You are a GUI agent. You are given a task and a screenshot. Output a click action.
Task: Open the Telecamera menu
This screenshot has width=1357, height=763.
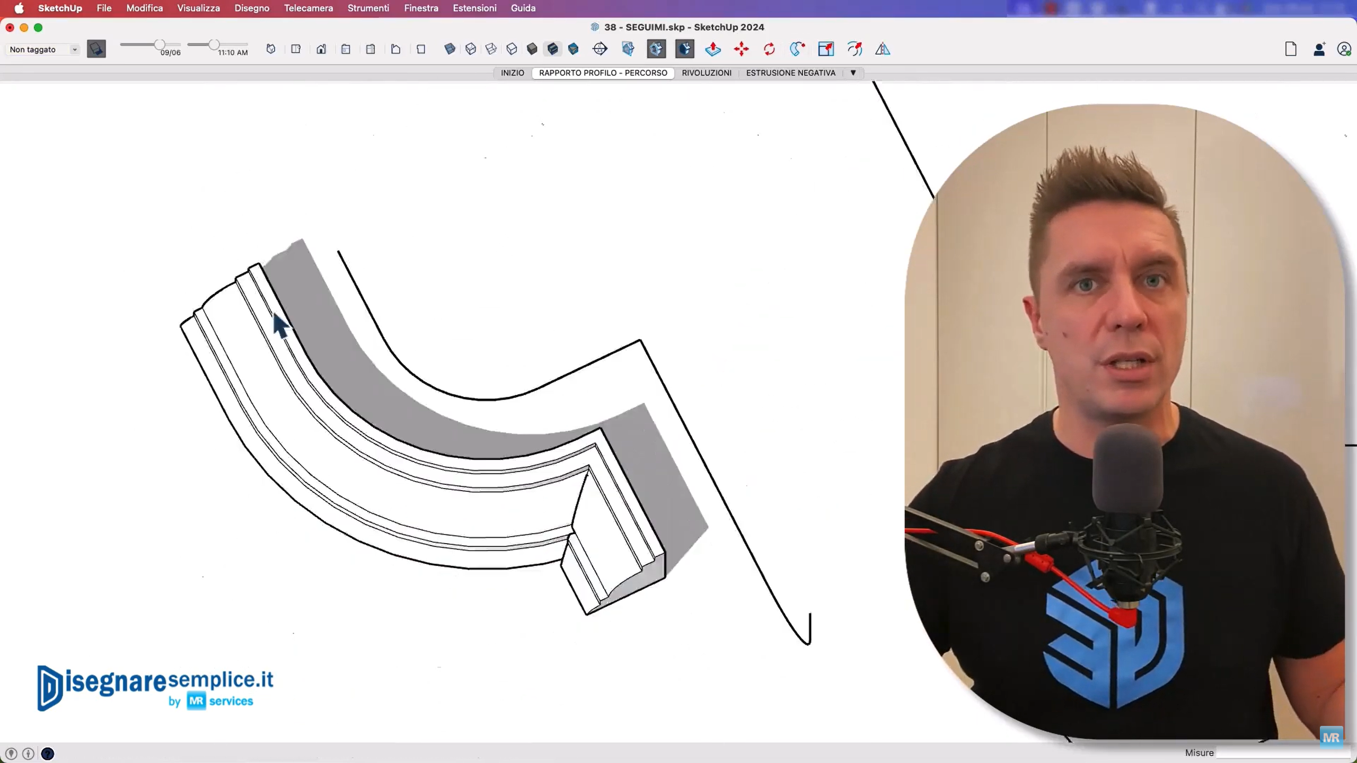pos(309,8)
